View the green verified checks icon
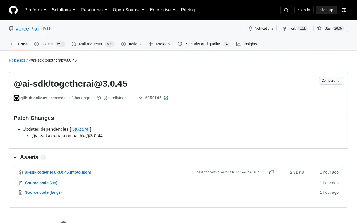Screen dimensions: 357x223 (166, 98)
